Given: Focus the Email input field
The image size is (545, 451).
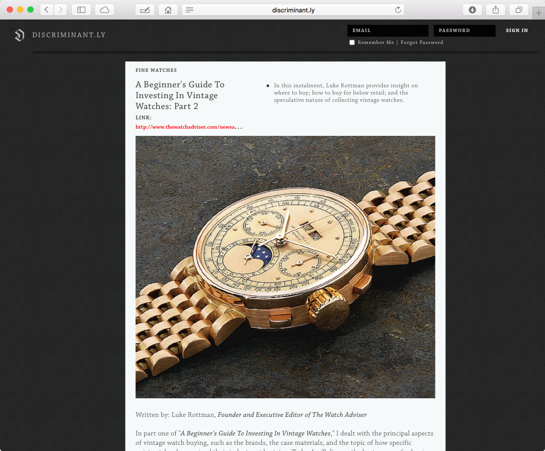Looking at the screenshot, I should click(388, 30).
